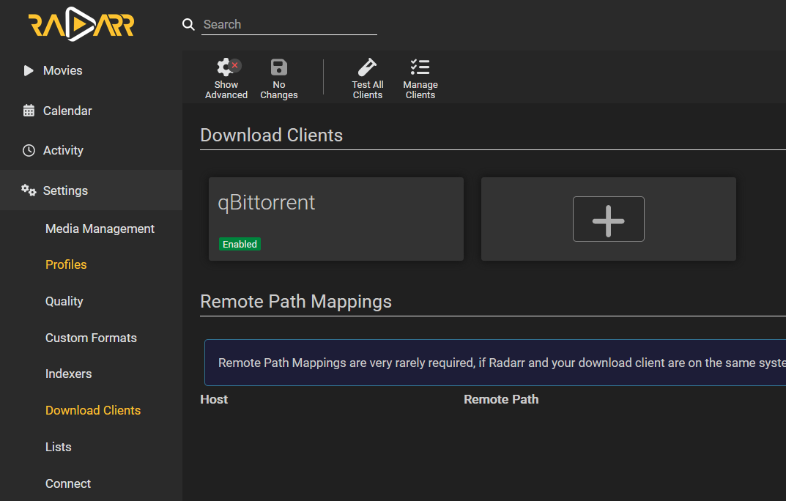Image resolution: width=786 pixels, height=501 pixels.
Task: Open Indexers settings
Action: coord(68,374)
